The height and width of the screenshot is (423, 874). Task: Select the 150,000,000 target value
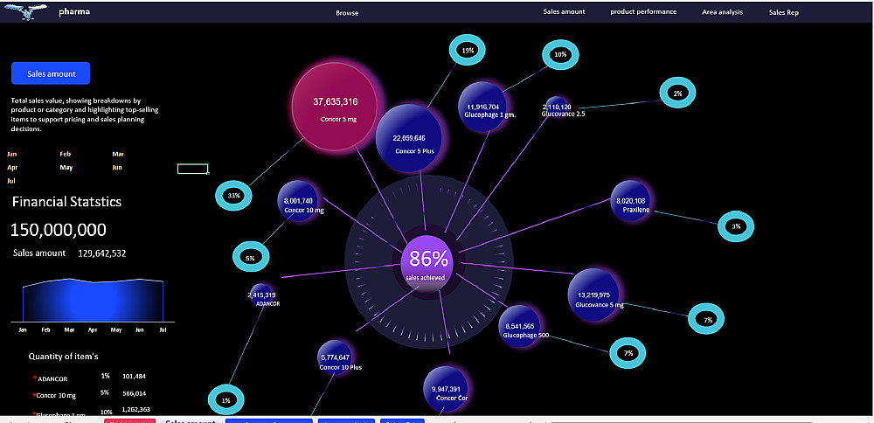pyautogui.click(x=59, y=230)
